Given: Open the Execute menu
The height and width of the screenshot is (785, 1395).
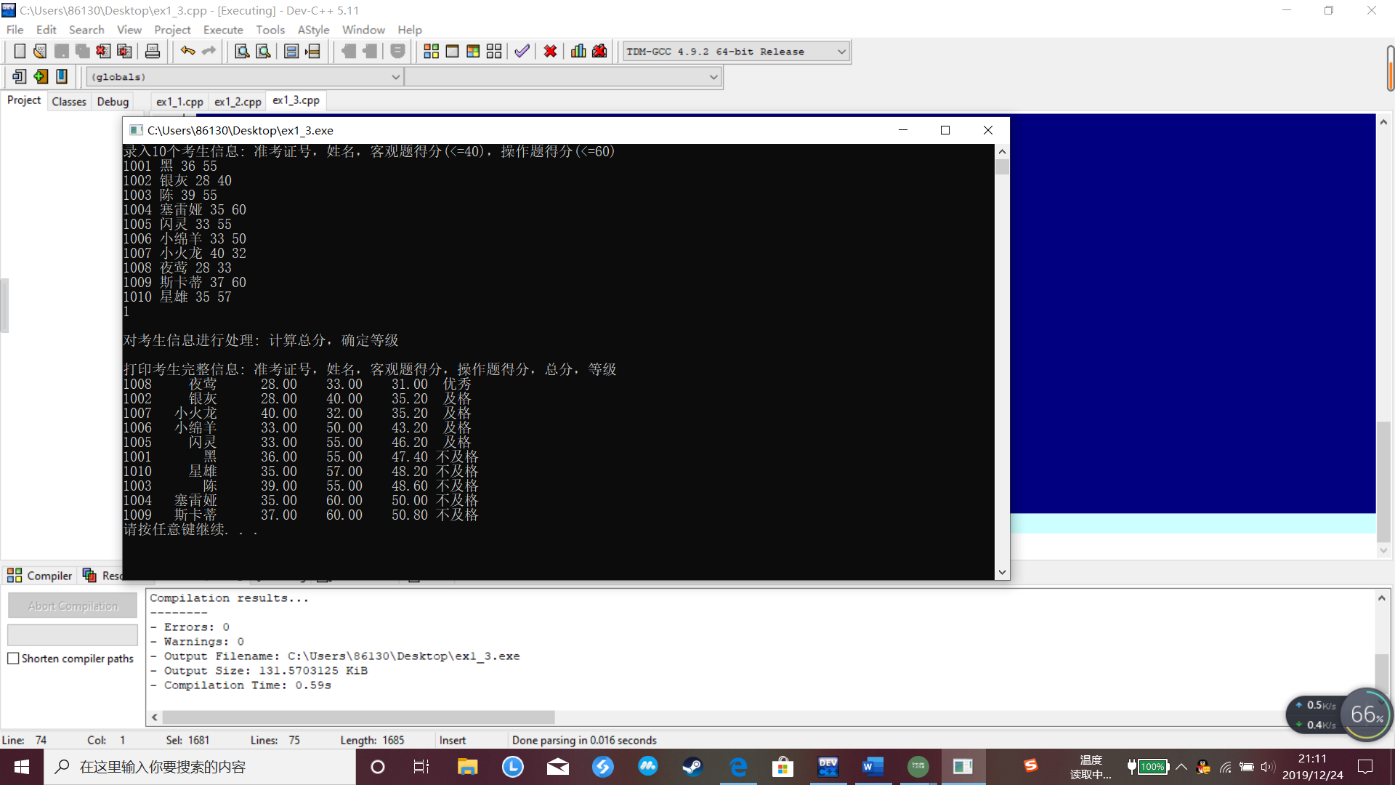Looking at the screenshot, I should (222, 30).
